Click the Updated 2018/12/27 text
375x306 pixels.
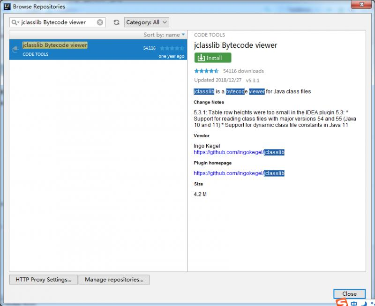[217, 80]
